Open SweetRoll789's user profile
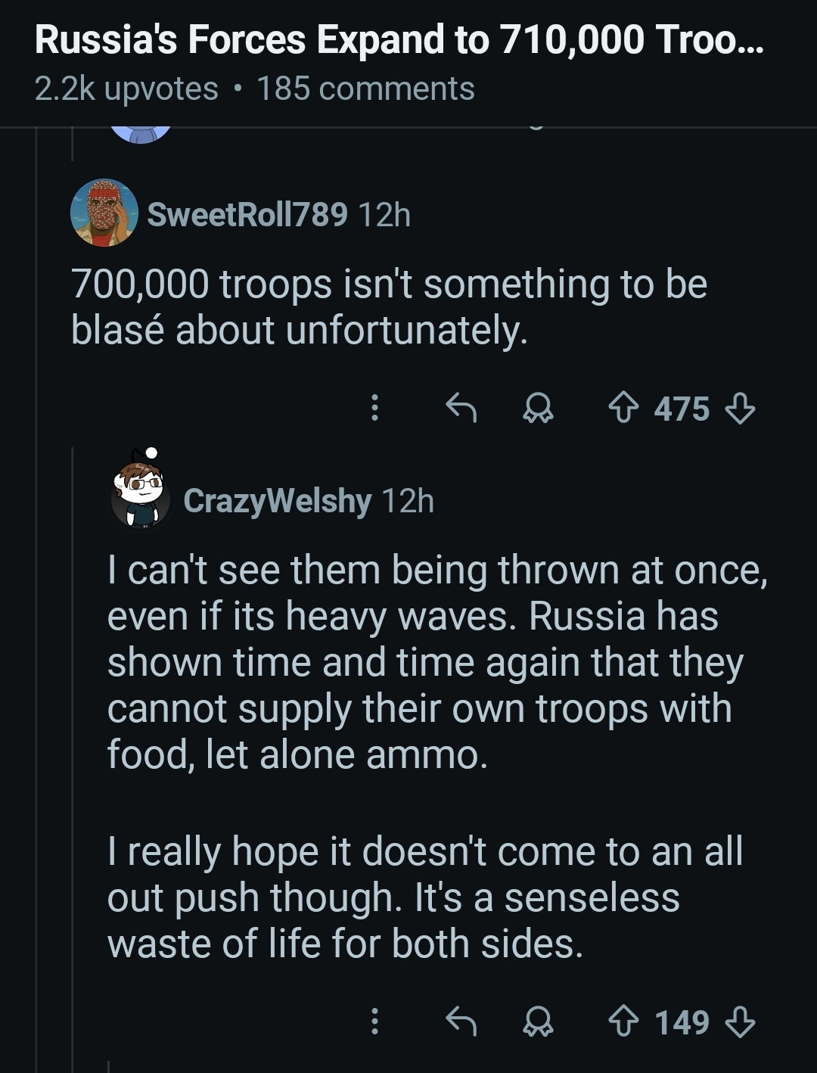The image size is (817, 1073). click(247, 215)
